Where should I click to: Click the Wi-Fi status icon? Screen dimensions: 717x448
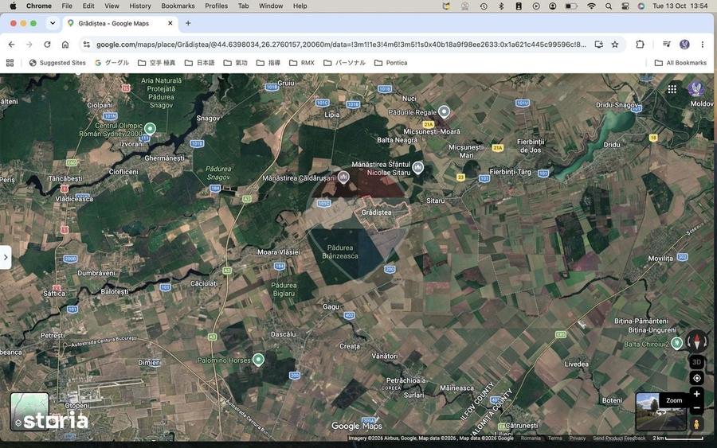pyautogui.click(x=591, y=6)
